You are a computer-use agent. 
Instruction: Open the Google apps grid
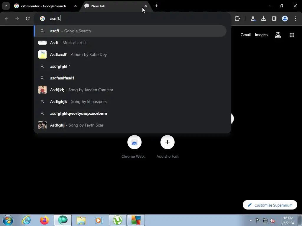click(x=292, y=35)
